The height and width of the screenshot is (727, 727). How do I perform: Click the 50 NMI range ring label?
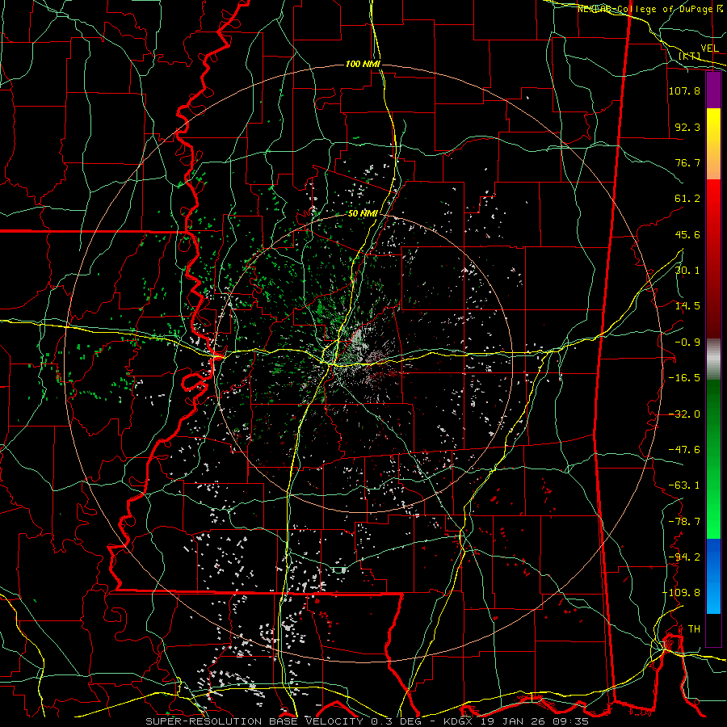[363, 213]
